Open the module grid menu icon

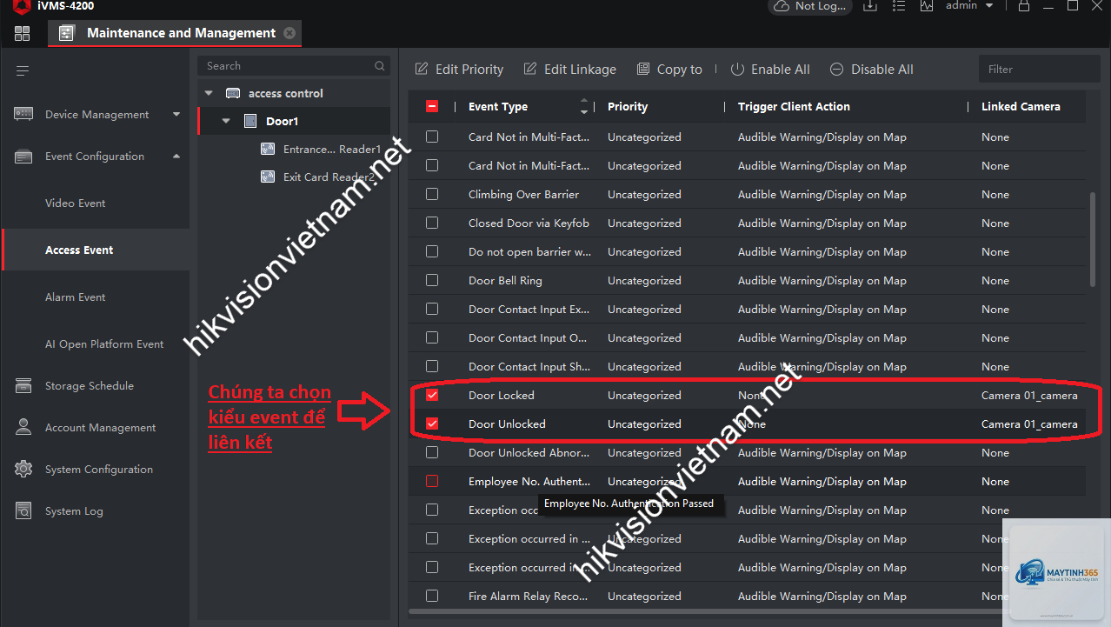click(x=22, y=34)
